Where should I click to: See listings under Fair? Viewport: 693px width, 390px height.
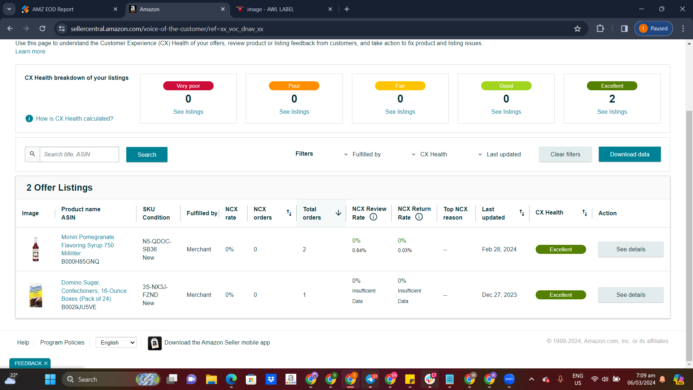[400, 112]
